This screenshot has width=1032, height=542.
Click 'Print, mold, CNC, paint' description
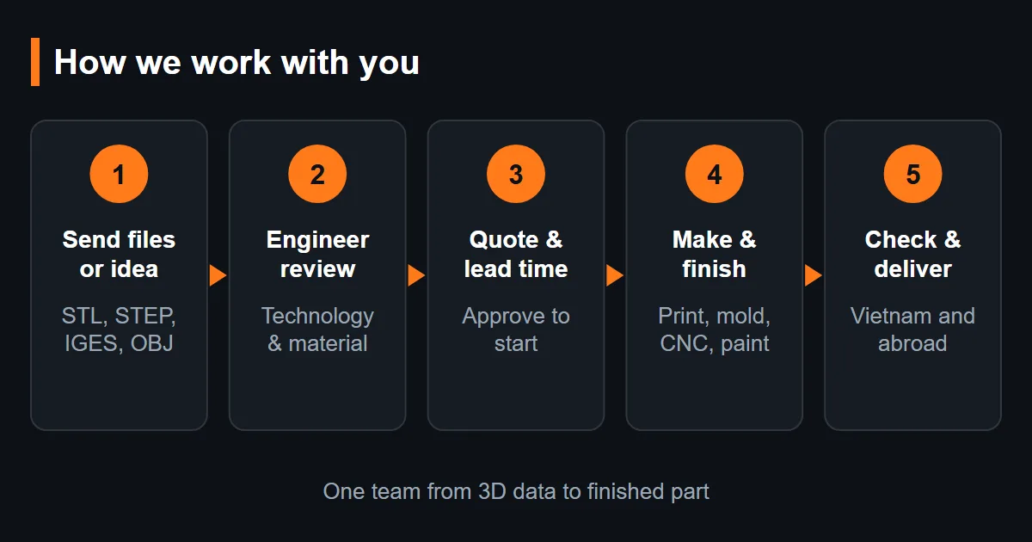(x=715, y=330)
